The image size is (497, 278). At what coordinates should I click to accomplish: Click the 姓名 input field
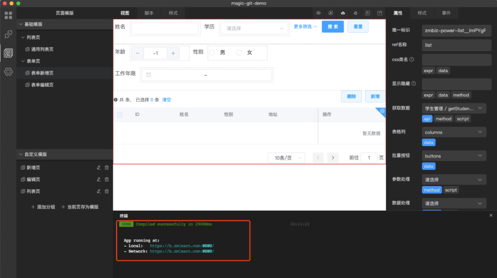(x=165, y=28)
